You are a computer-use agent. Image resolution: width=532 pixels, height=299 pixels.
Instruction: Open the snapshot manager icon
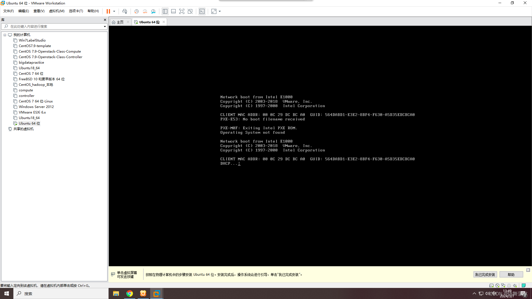154,11
